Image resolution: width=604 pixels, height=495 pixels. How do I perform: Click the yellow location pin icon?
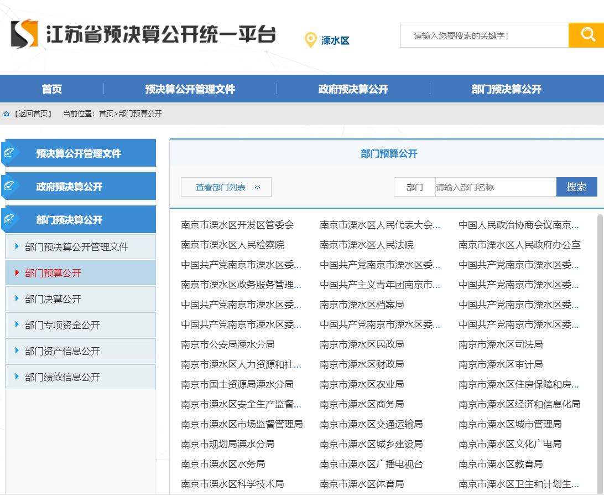point(311,40)
